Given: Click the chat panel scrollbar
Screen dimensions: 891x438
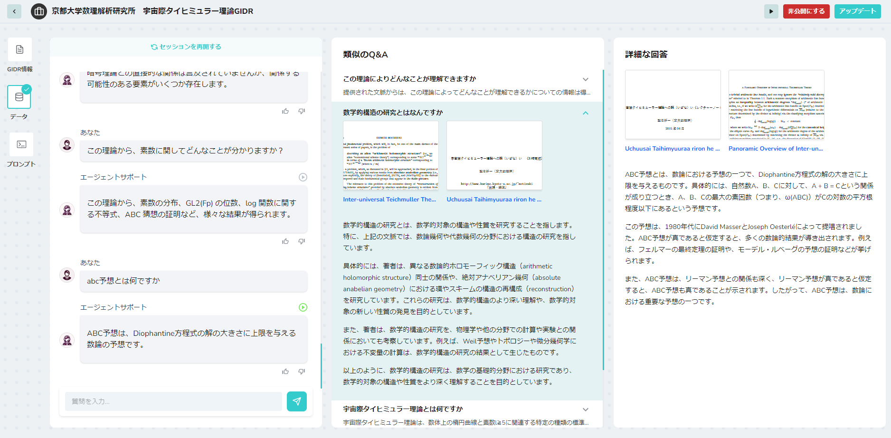Looking at the screenshot, I should 321,366.
